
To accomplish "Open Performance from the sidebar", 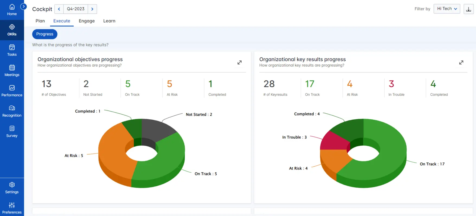I will [12, 91].
